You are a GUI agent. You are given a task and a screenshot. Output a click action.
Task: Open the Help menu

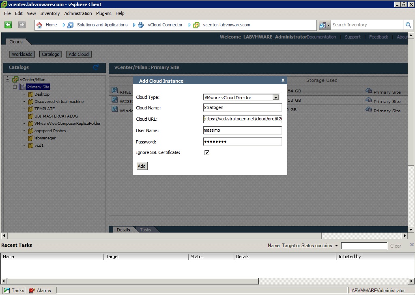(120, 13)
